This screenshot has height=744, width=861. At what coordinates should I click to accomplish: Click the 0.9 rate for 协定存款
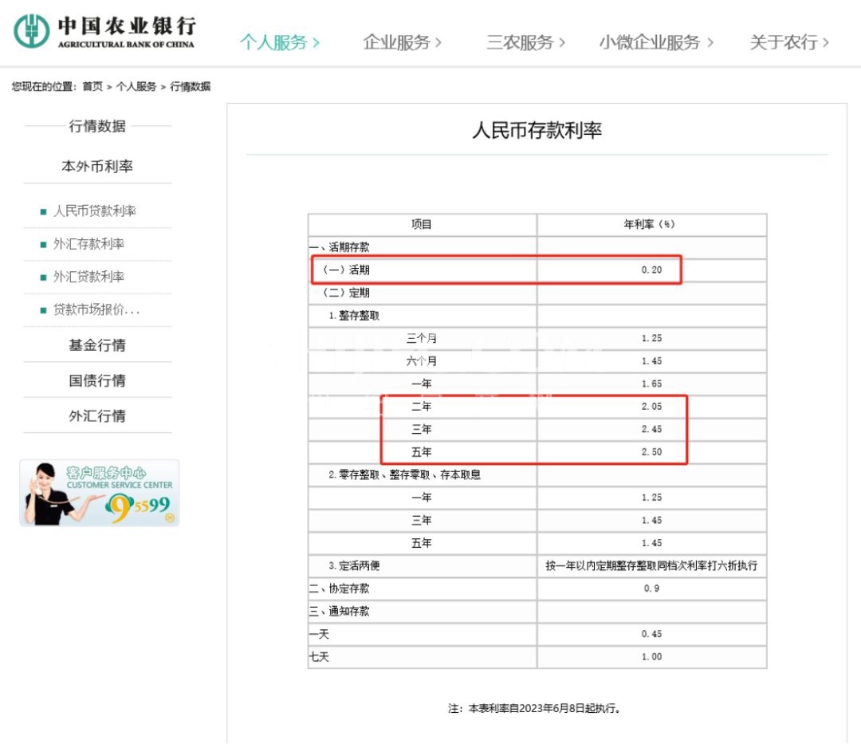coord(652,589)
